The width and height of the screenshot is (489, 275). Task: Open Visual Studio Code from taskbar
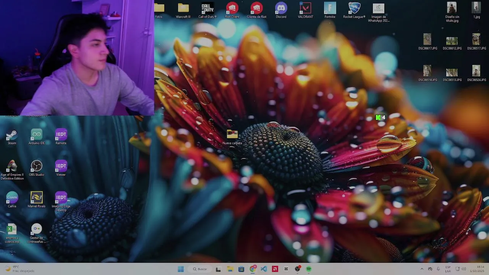(x=264, y=269)
